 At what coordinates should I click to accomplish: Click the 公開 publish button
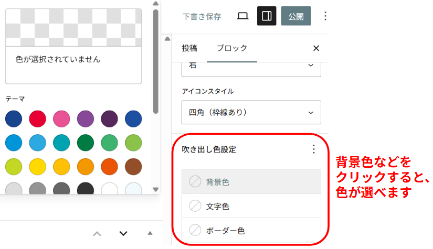296,16
